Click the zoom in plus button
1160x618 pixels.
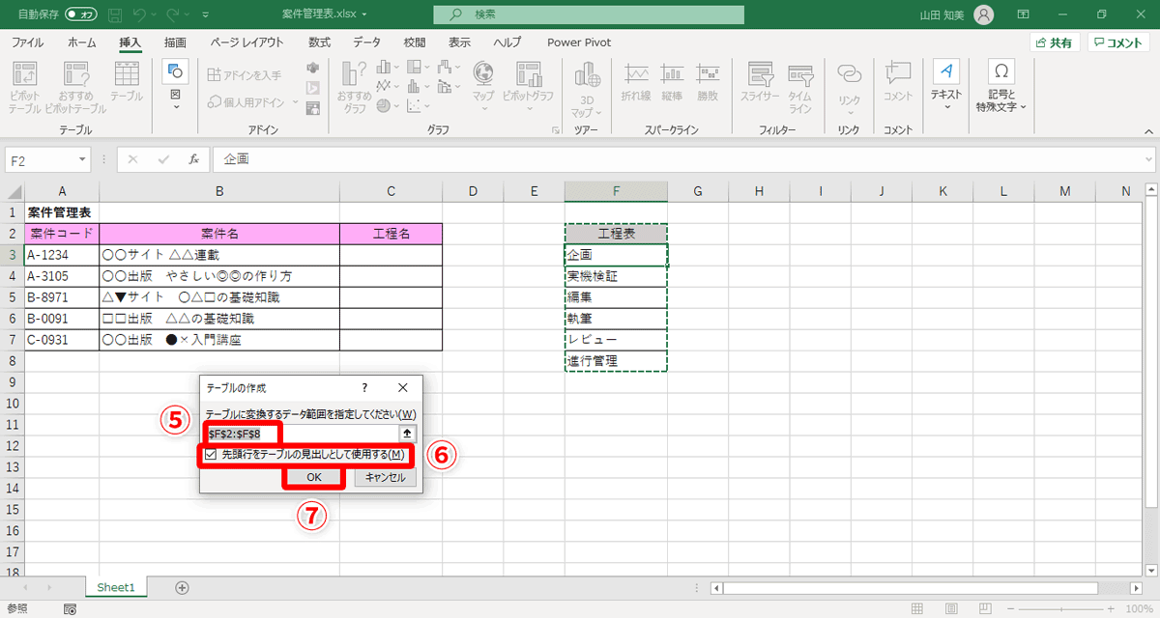coord(1110,609)
